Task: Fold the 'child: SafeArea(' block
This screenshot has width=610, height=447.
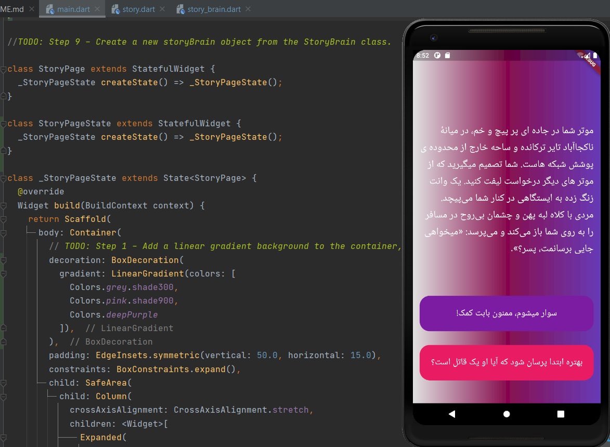Action: click(3, 383)
